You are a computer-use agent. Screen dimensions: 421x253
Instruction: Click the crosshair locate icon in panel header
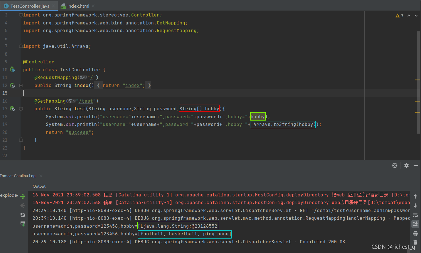[x=395, y=165]
